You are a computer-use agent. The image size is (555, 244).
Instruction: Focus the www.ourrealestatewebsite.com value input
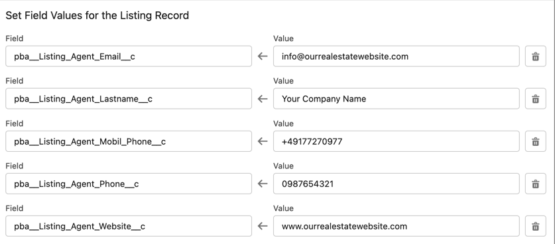tap(397, 226)
